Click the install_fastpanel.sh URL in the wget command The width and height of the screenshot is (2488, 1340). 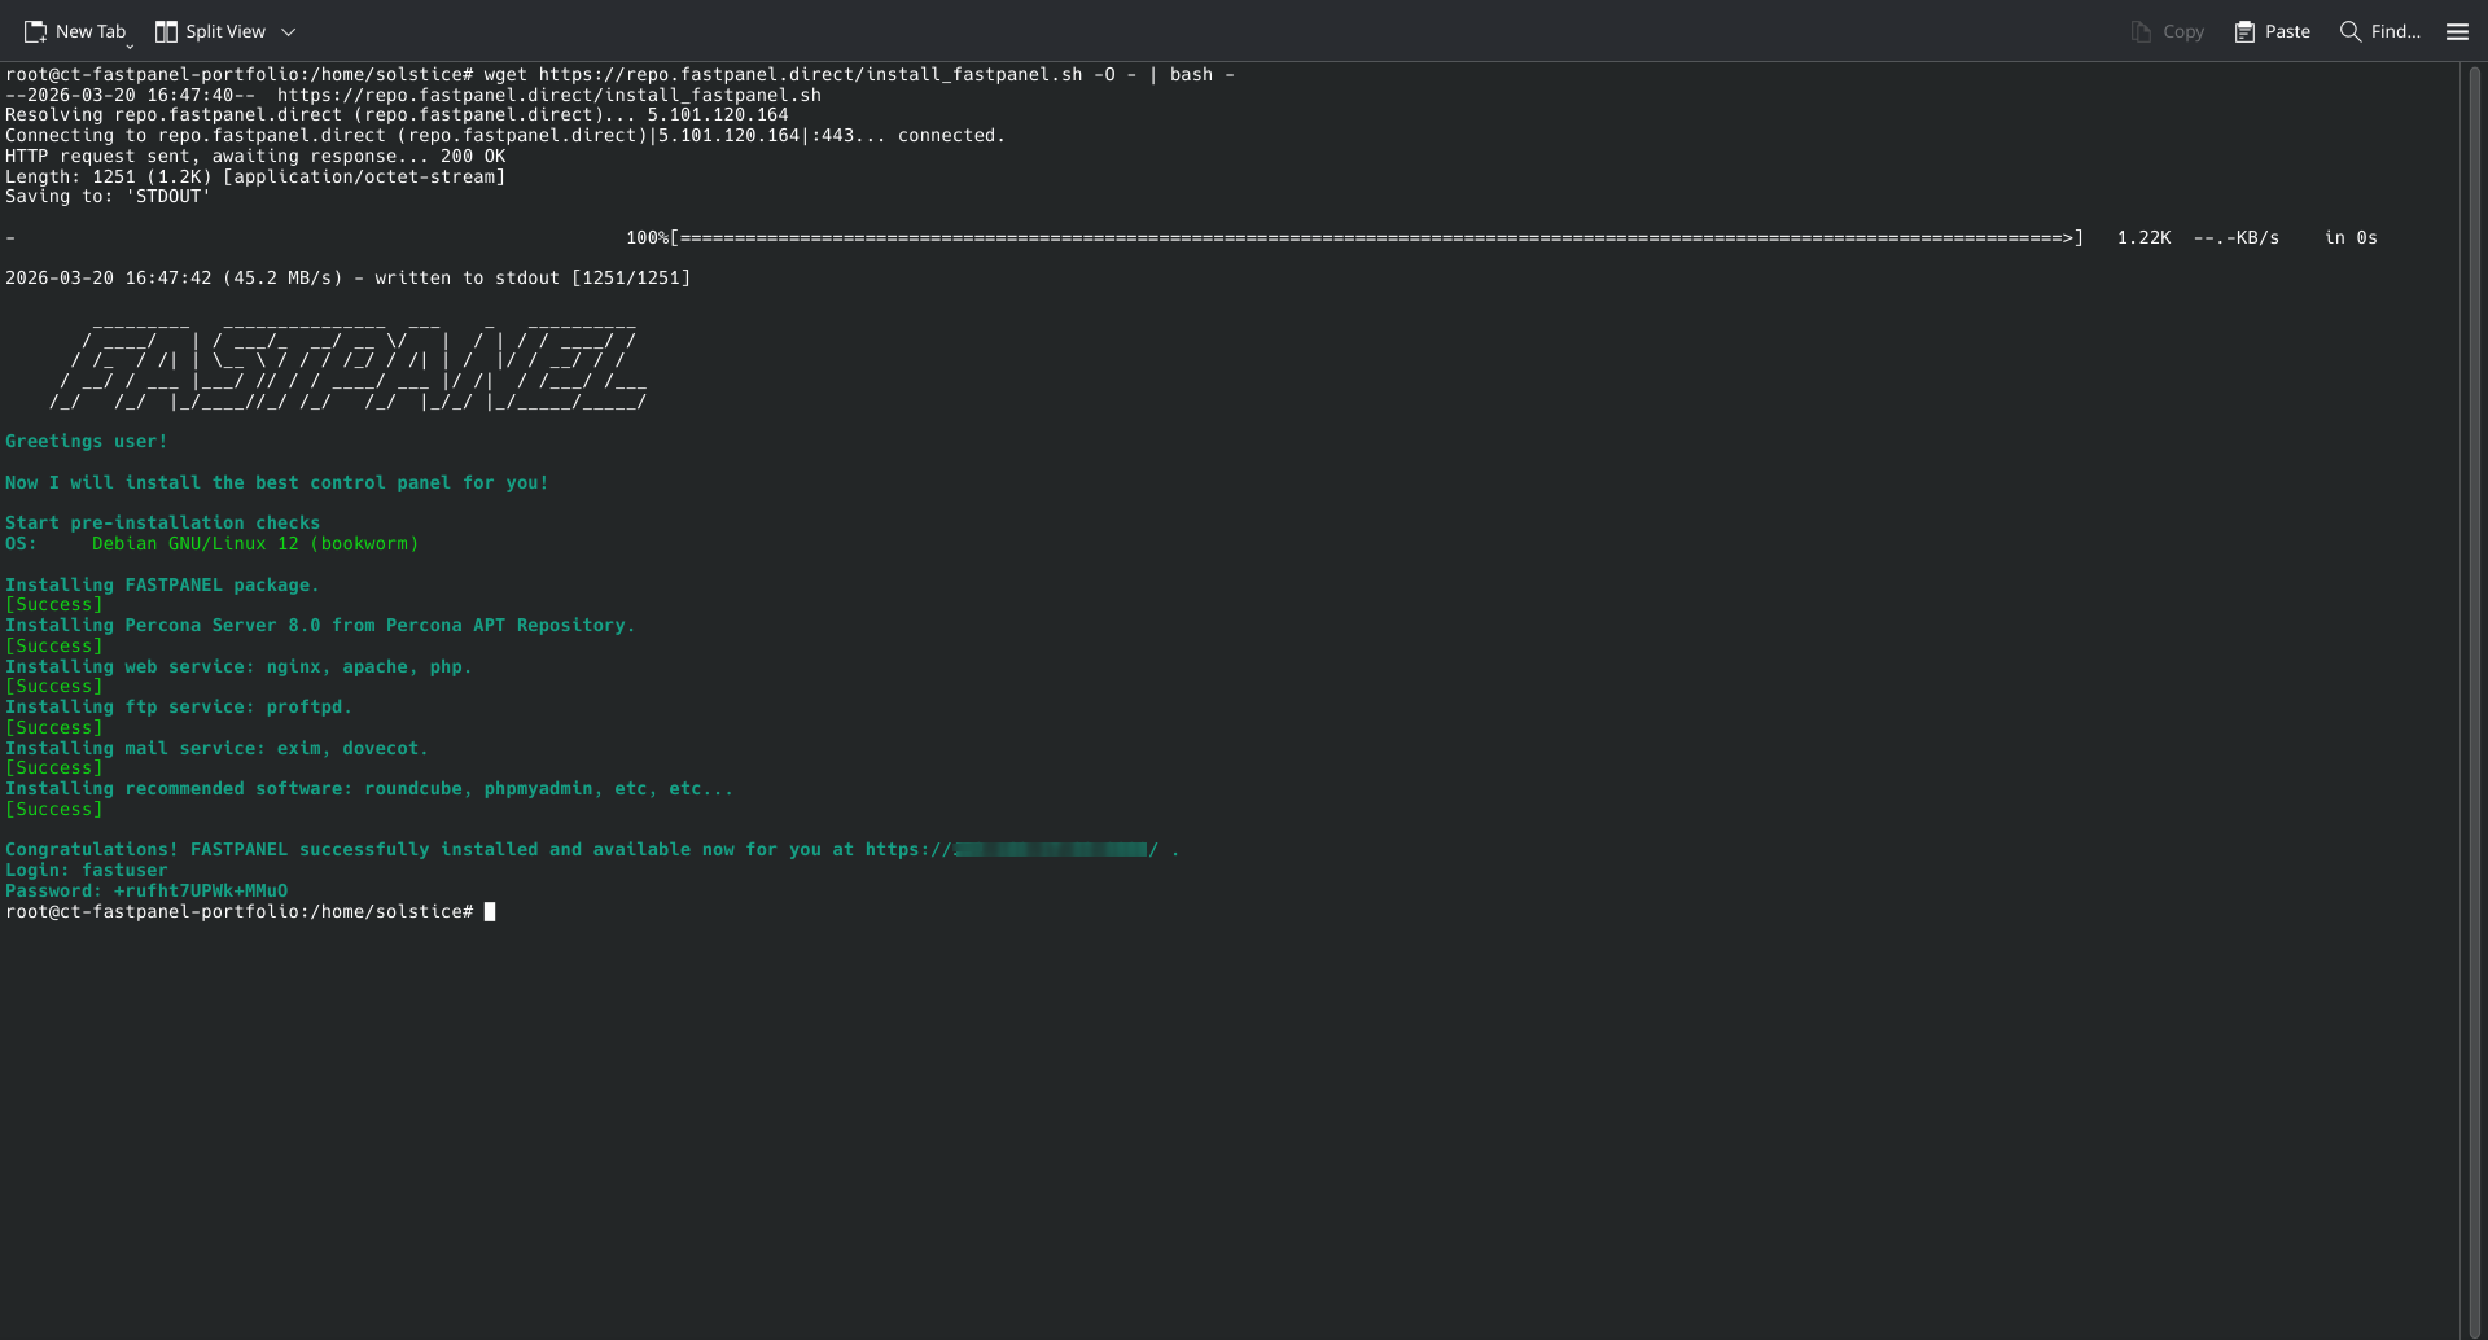tap(809, 75)
